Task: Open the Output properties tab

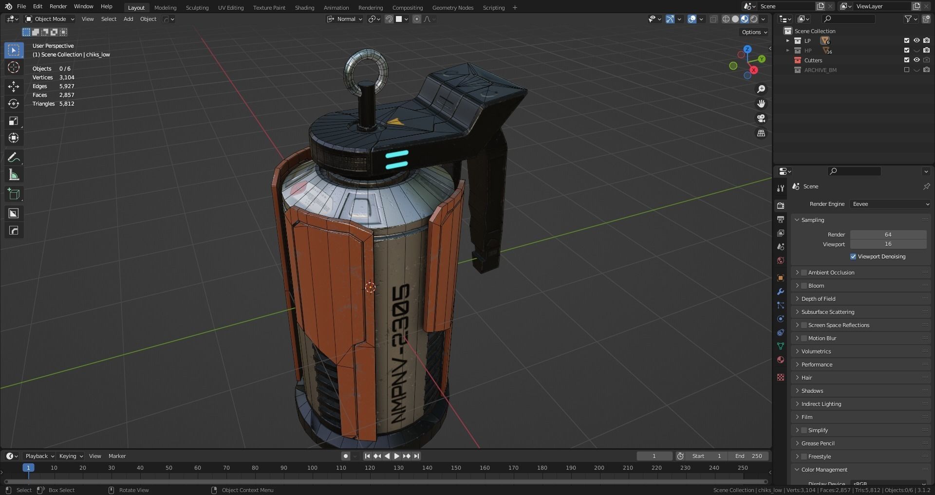Action: 781,220
